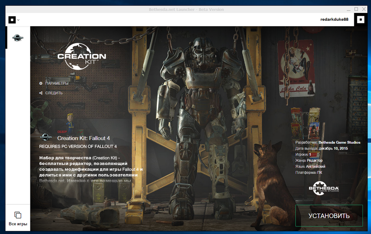Click the Жанр: Редактор line
This screenshot has width=371, height=234.
(x=309, y=160)
